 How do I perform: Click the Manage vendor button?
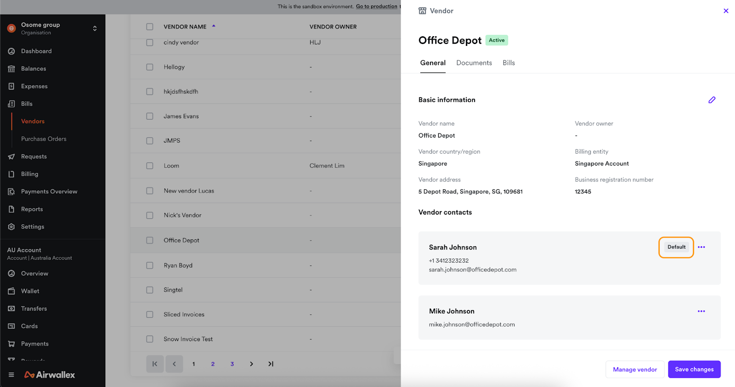[x=635, y=370]
